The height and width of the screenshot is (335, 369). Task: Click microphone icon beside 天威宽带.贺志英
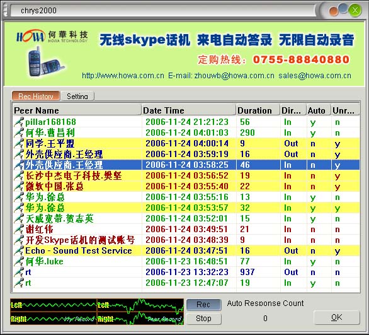pos(19,218)
